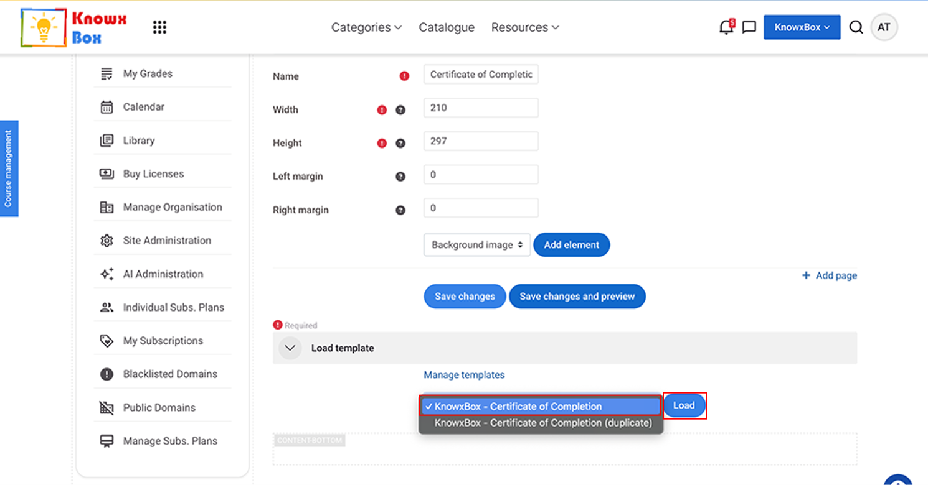Click the Right margin help icon
Viewport: 928px width, 485px height.
point(400,210)
